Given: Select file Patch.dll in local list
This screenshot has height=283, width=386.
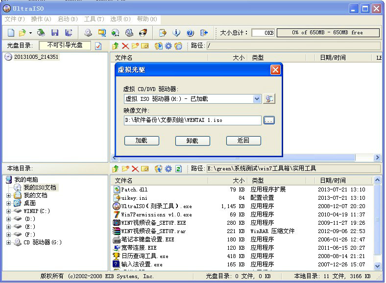Looking at the screenshot, I should (134, 190).
